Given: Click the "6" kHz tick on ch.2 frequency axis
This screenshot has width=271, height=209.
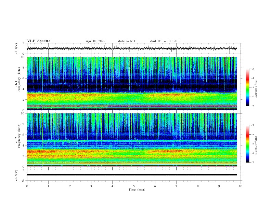Looking at the screenshot, I should [24, 135].
